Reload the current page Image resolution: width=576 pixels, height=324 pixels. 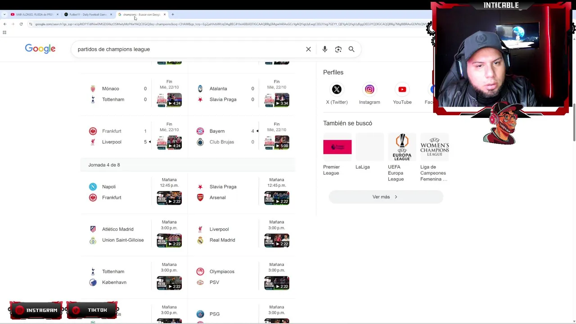[x=21, y=24]
